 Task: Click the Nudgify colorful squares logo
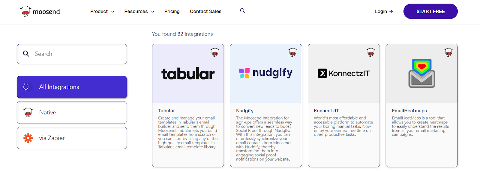pos(244,73)
